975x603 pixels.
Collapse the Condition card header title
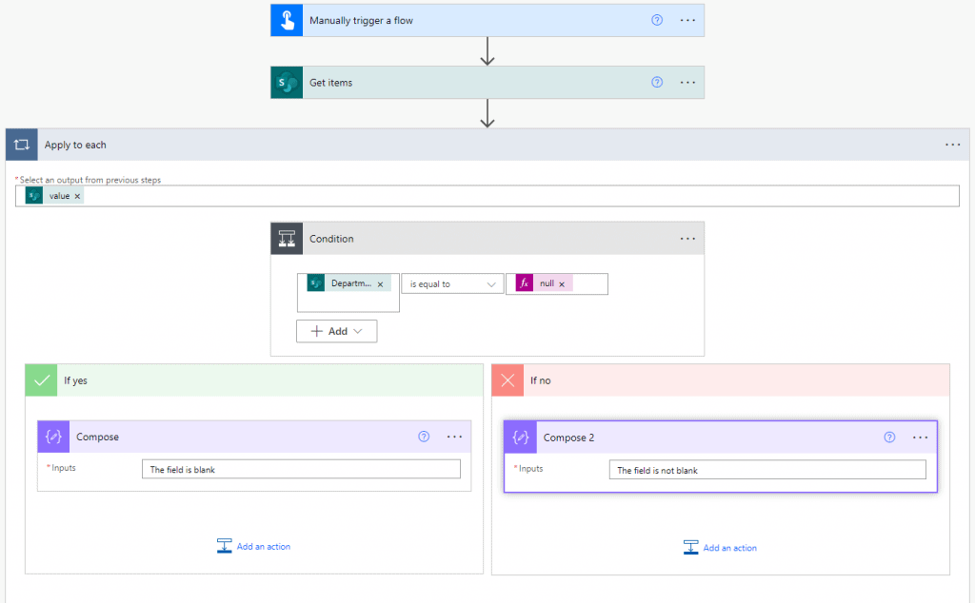331,239
